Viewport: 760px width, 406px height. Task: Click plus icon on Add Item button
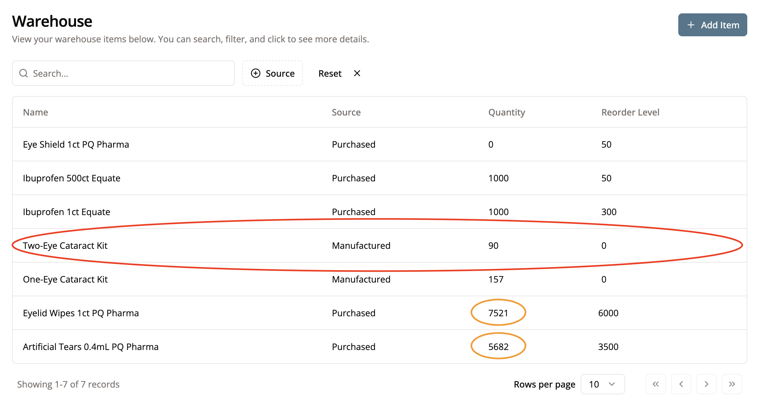tap(691, 25)
